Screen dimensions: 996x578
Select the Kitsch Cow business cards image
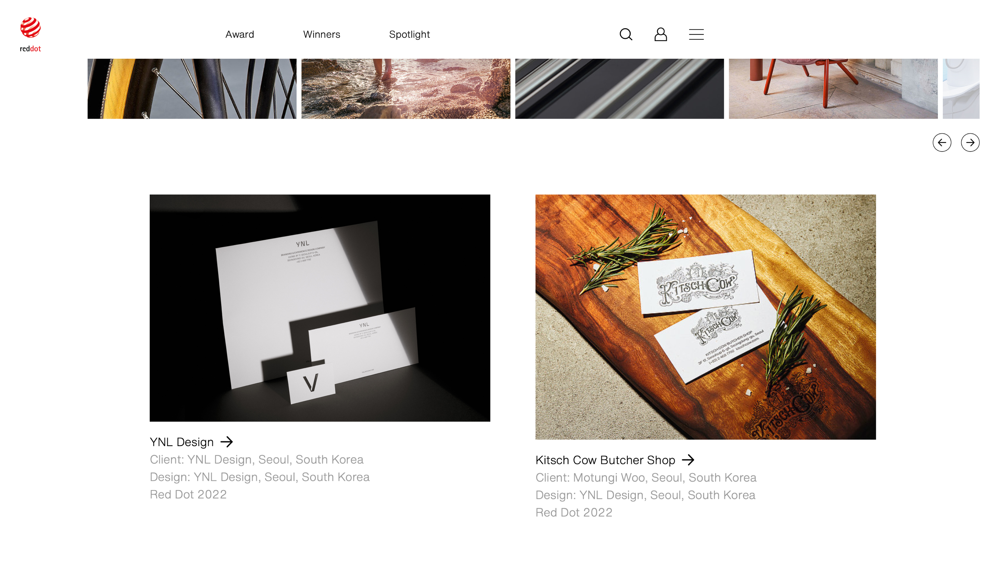click(705, 316)
